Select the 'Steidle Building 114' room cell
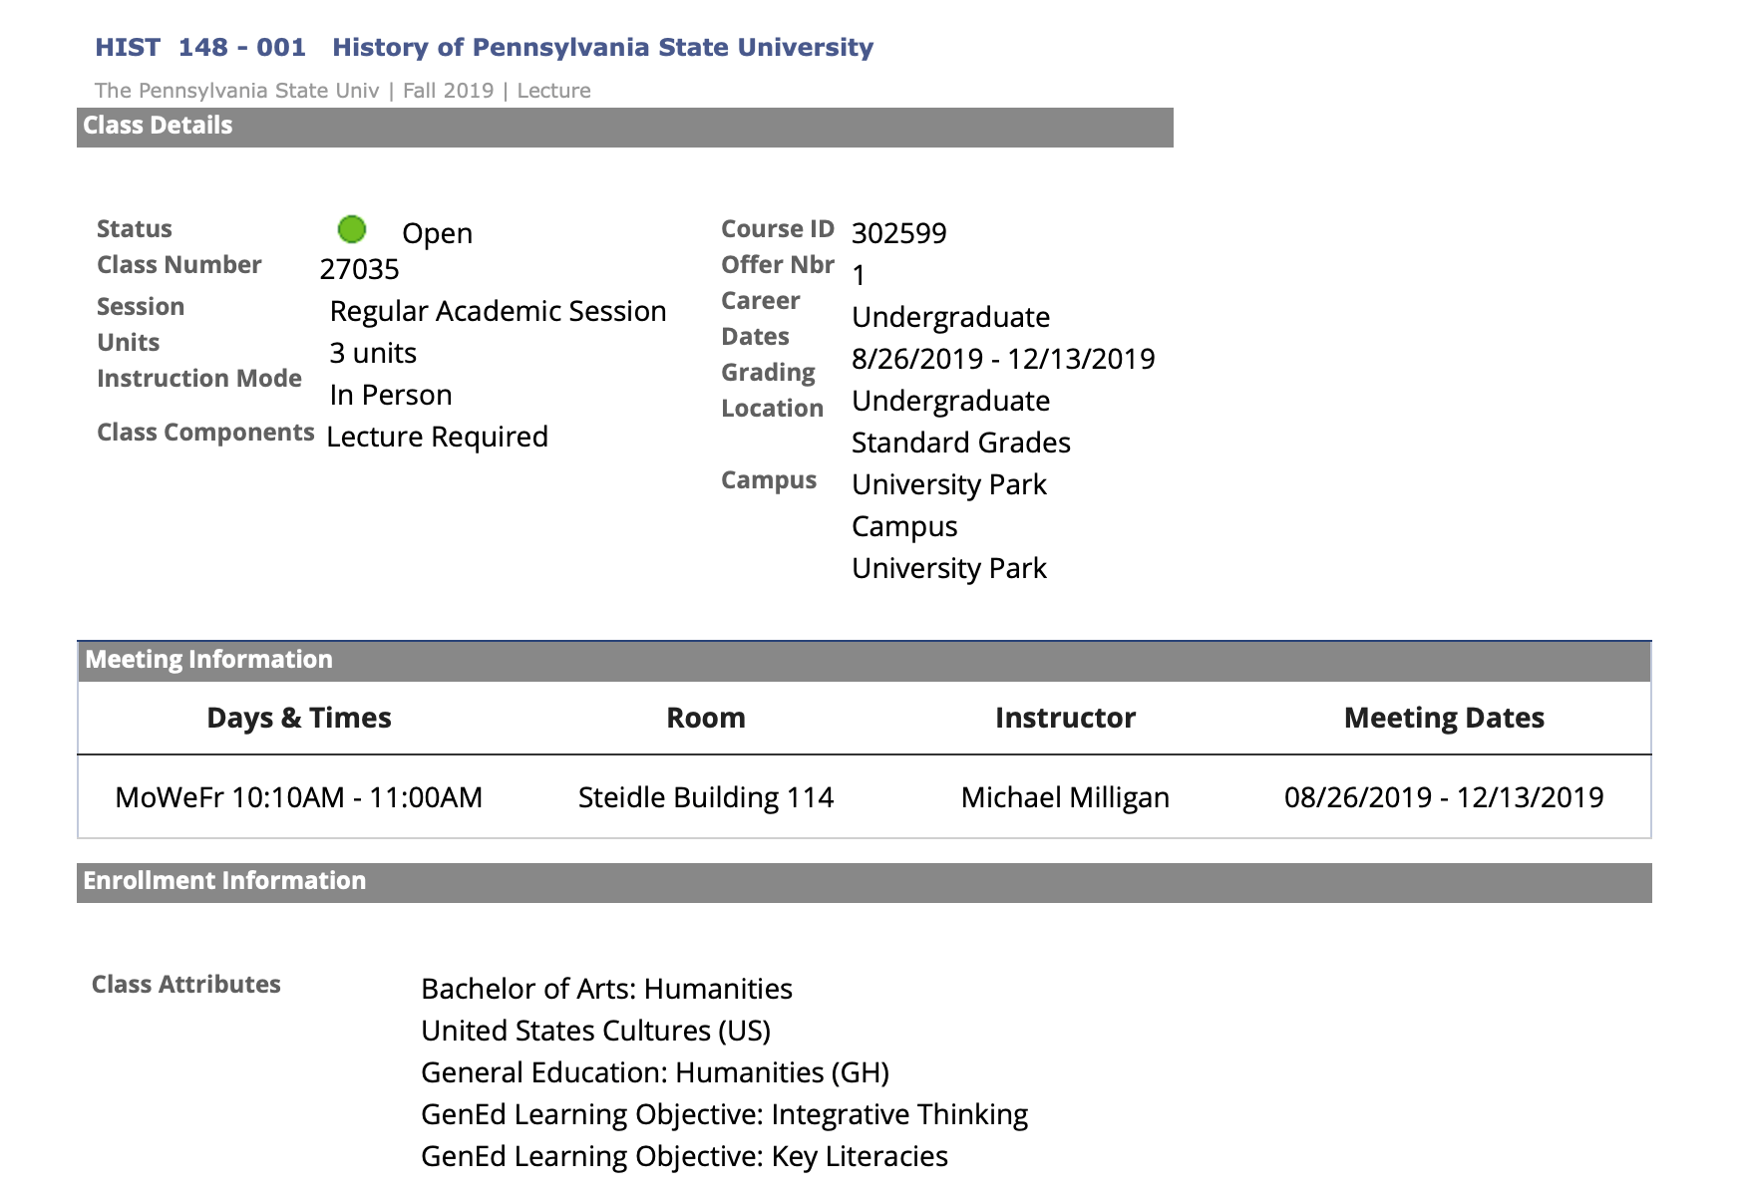The height and width of the screenshot is (1198, 1741). pyautogui.click(x=706, y=797)
